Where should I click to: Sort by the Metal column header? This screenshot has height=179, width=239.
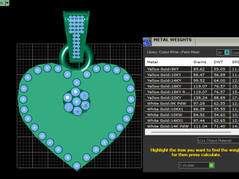click(168, 62)
